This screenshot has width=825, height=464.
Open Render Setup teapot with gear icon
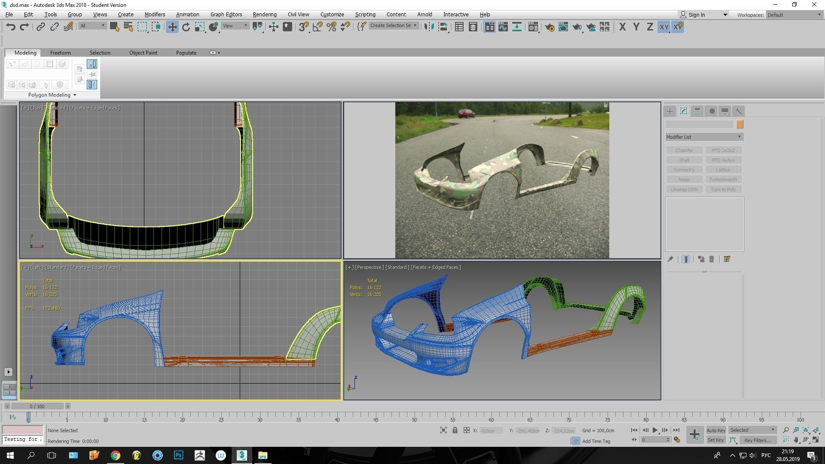click(x=550, y=27)
